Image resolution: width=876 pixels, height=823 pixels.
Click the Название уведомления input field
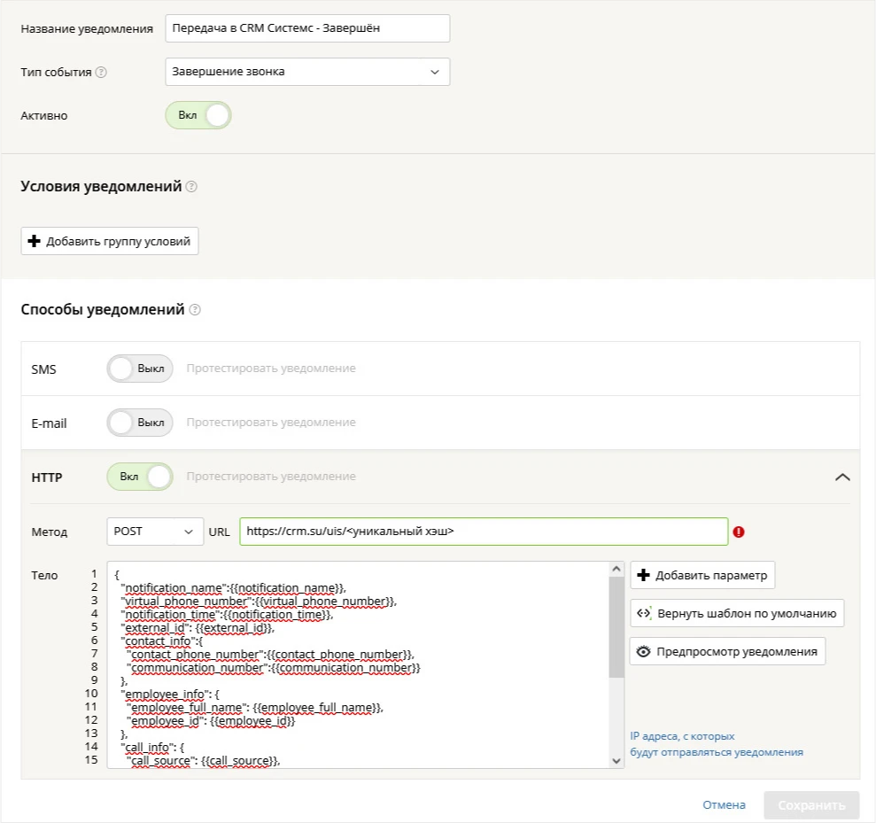tap(307, 28)
